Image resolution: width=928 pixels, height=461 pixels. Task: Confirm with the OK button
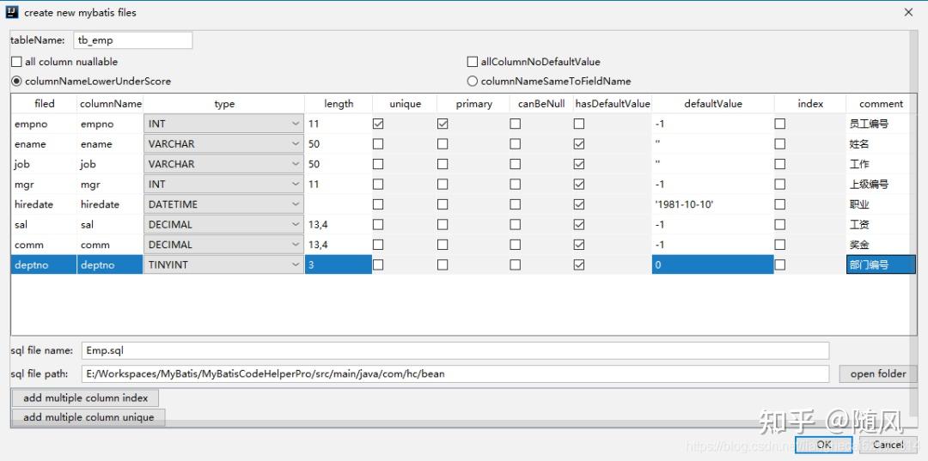[x=824, y=445]
